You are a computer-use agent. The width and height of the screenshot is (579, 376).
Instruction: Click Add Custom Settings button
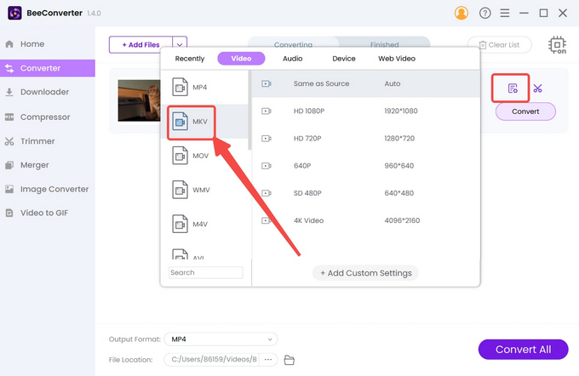pos(365,273)
